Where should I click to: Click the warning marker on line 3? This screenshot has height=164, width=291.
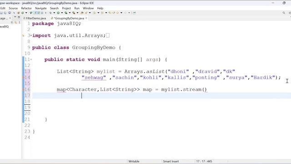(x=23, y=36)
